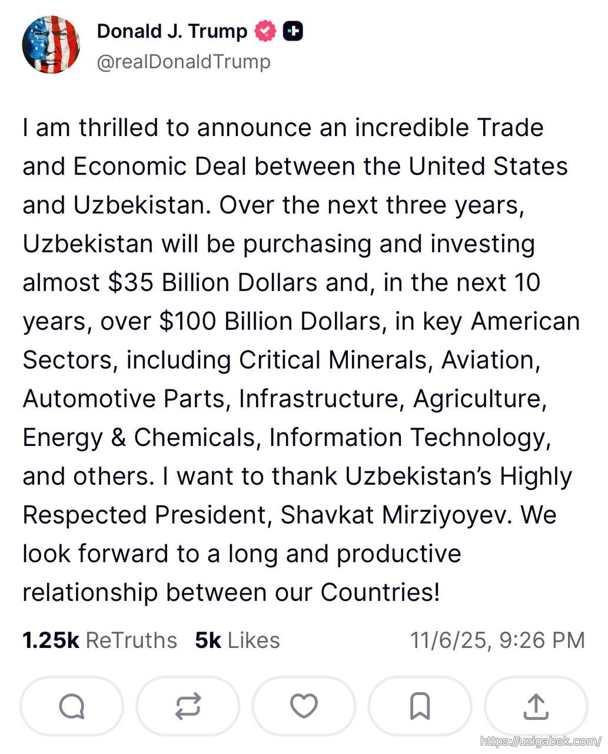Click the black plus badge beside the name
The image size is (608, 754).
point(293,31)
